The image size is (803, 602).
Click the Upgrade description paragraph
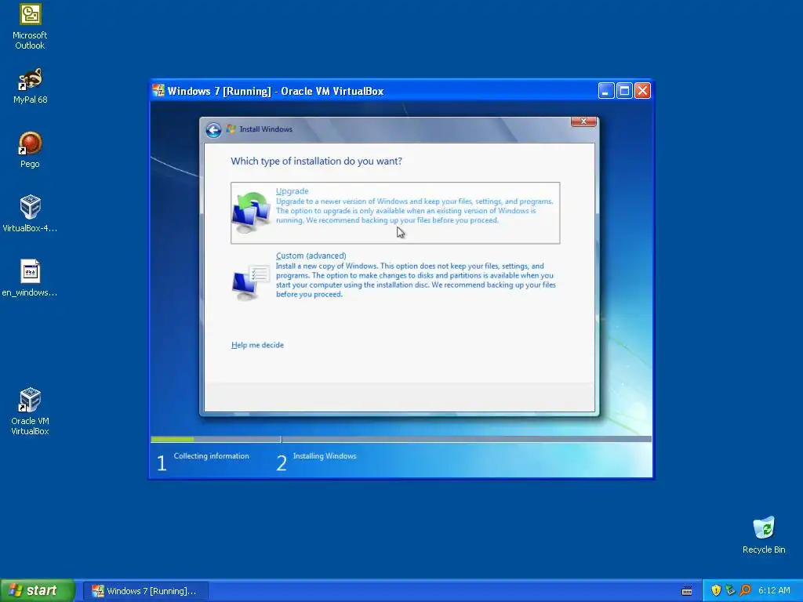click(414, 211)
